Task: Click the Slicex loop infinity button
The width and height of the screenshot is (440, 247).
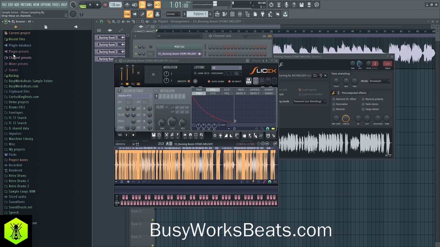Action: (120, 135)
